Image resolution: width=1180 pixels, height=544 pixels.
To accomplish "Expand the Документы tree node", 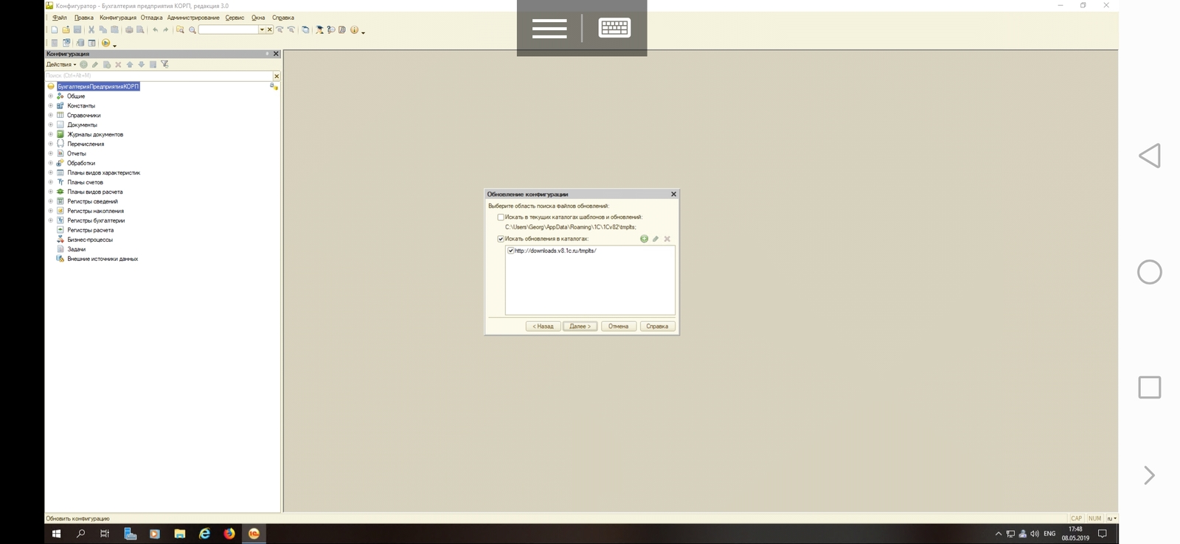I will click(x=51, y=125).
